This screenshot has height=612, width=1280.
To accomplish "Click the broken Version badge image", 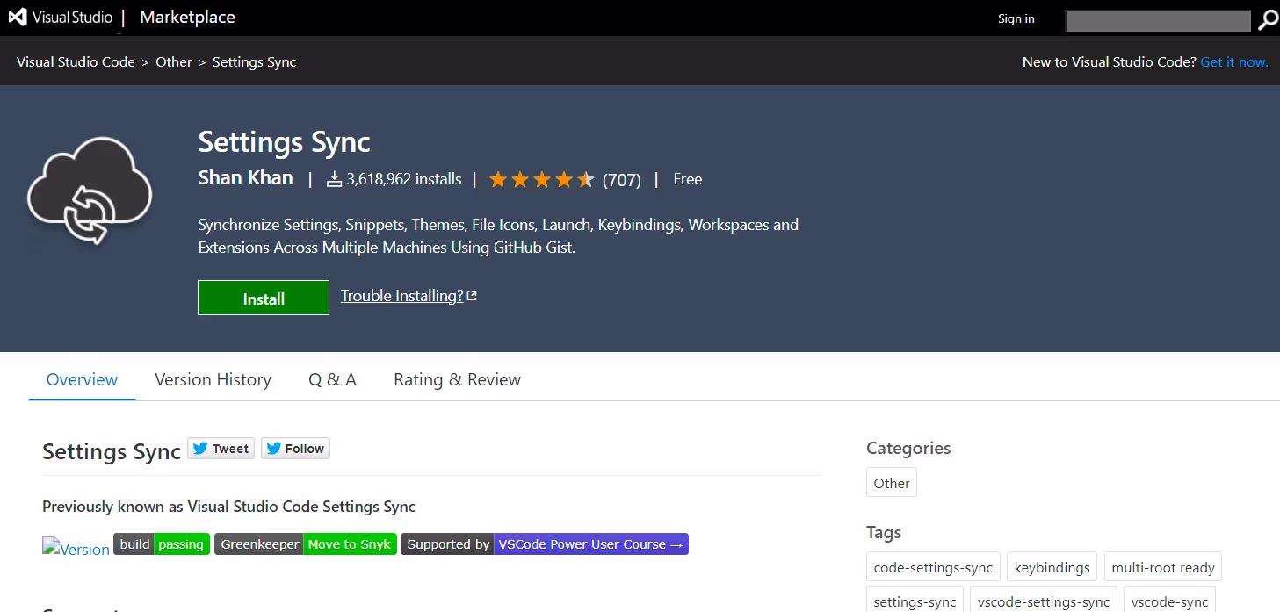I will coord(76,549).
